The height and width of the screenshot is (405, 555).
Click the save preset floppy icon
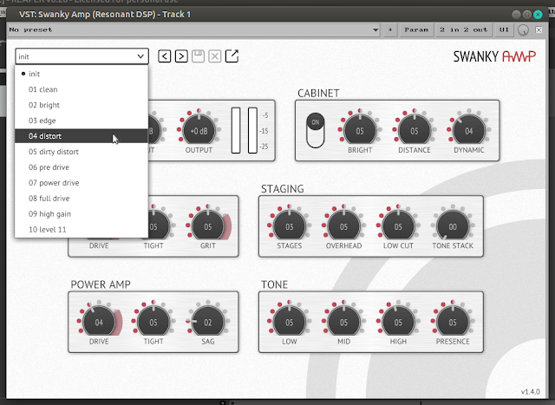(x=198, y=56)
